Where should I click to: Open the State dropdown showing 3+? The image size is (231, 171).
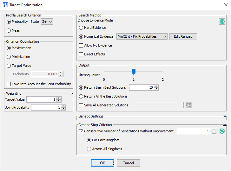pyautogui.click(x=47, y=22)
